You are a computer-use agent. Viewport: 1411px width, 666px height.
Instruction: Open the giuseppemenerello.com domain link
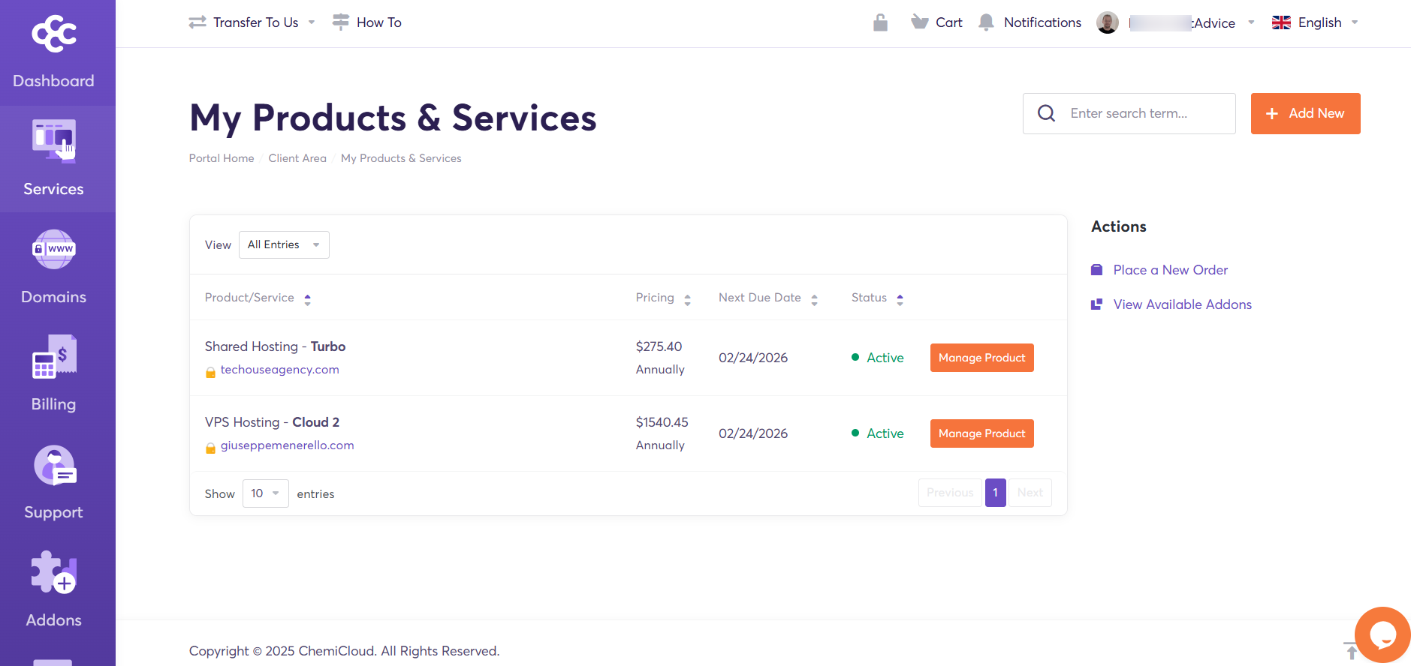(288, 445)
